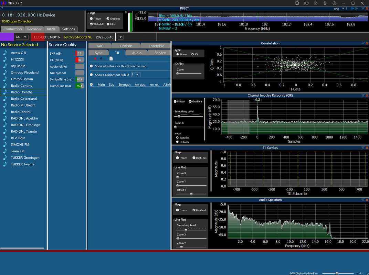Click the music note for TUKKER Twente
This screenshot has height=275, width=369.
tap(5, 164)
